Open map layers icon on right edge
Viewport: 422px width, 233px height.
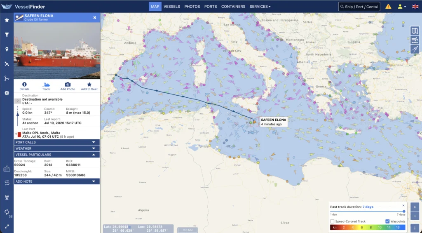click(x=415, y=31)
